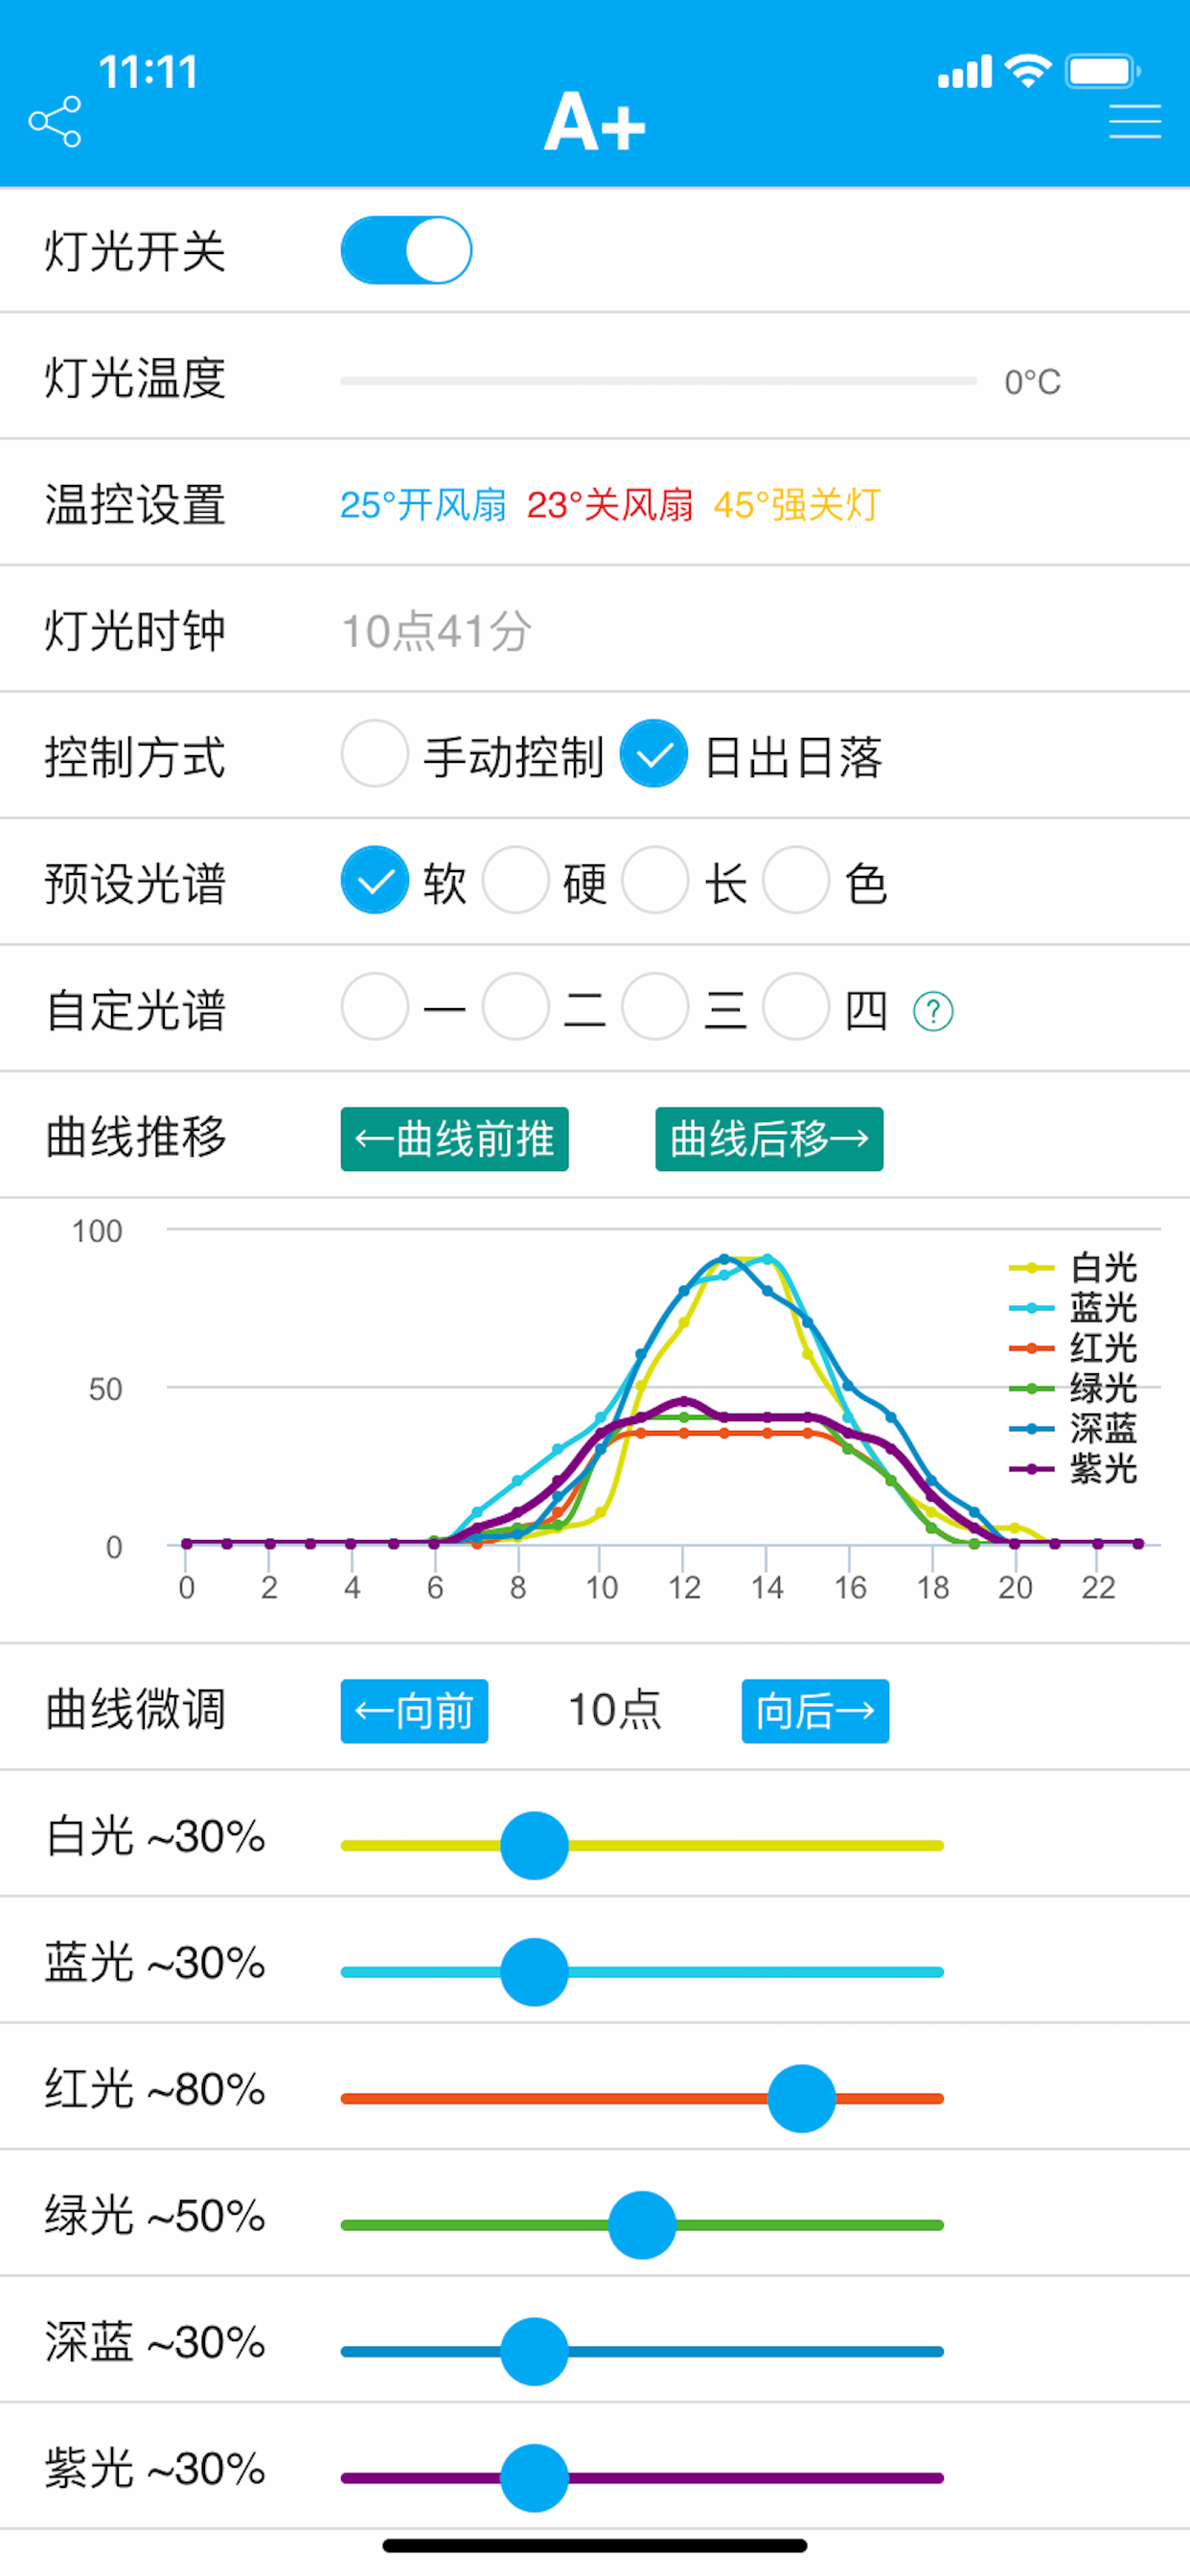Toggle 白光 series in chart legend
The height and width of the screenshot is (2576, 1190).
tap(1073, 1268)
